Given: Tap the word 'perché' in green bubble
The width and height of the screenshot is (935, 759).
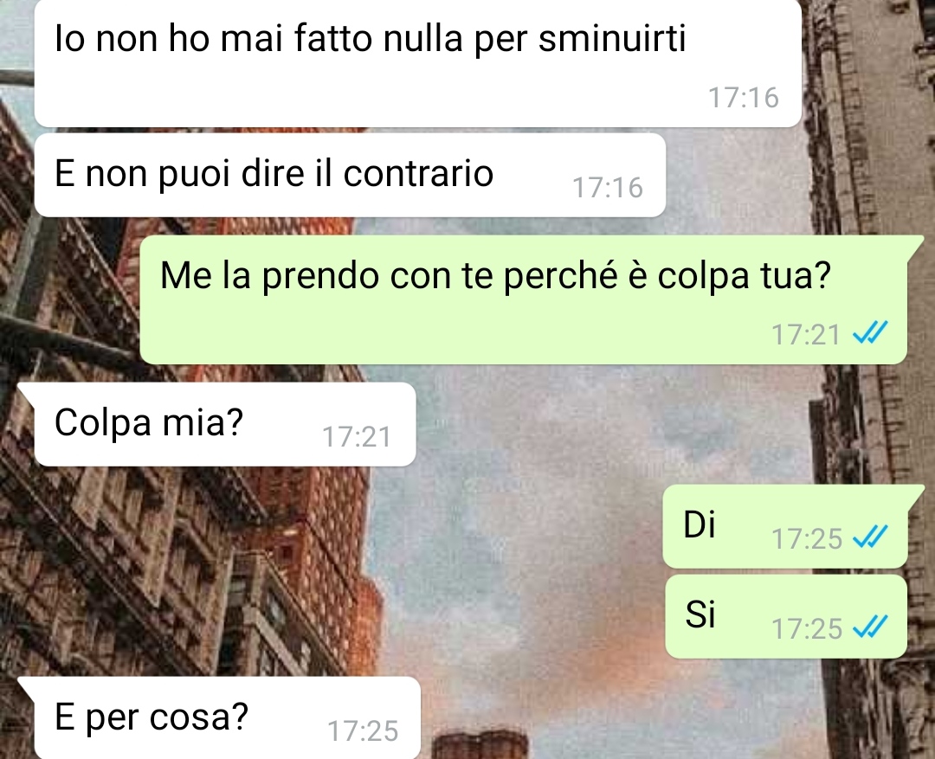Looking at the screenshot, I should coord(560,276).
